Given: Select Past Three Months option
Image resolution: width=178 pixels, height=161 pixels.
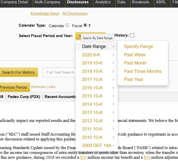Looking at the screenshot, I should pyautogui.click(x=143, y=71).
